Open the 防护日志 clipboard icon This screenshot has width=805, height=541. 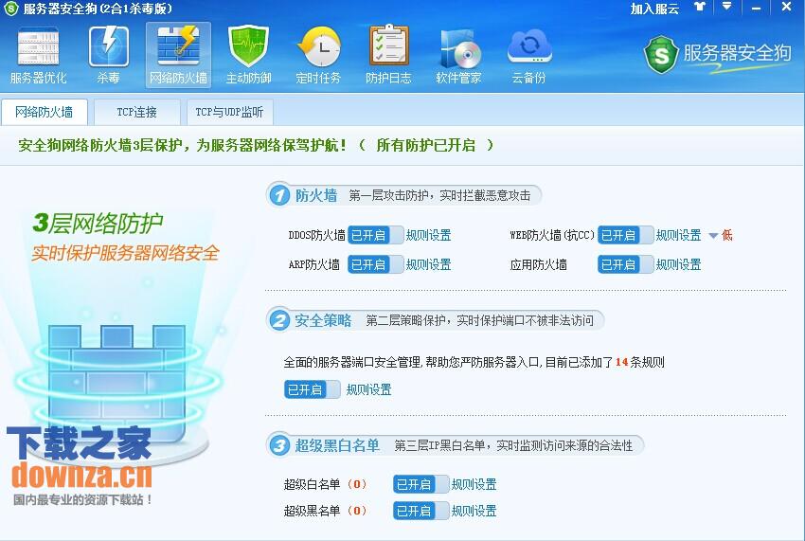coord(388,56)
